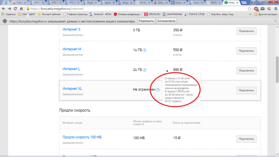279x163 pixels.
Task: Open the АНАГРАММА bookmark
Action: 172,14
